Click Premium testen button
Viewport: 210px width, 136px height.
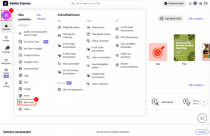pos(174,3)
